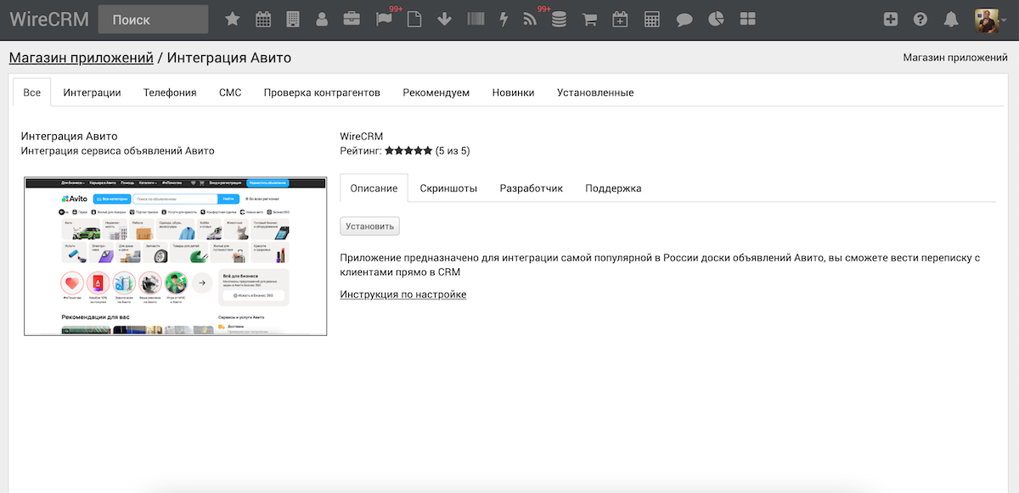Viewport: 1019px width, 493px height.
Task: Click Магазин приложений link at top right
Action: pos(955,58)
